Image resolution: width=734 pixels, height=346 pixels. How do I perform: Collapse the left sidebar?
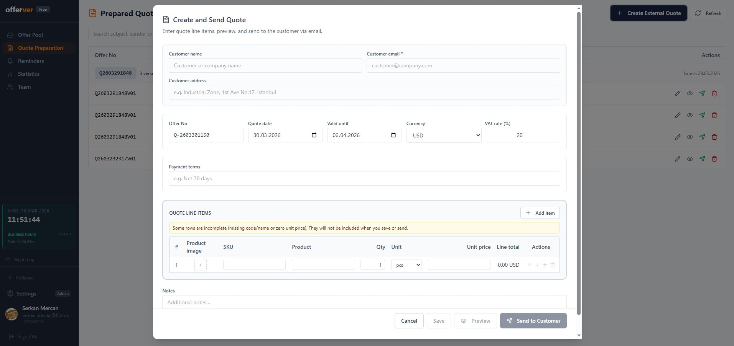click(25, 278)
